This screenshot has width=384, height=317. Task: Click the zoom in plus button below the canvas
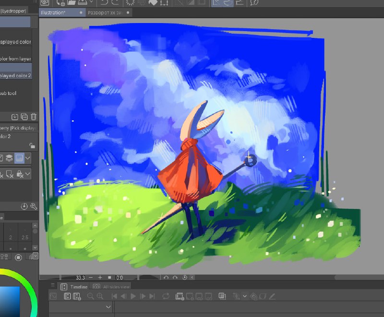pyautogui.click(x=100, y=277)
